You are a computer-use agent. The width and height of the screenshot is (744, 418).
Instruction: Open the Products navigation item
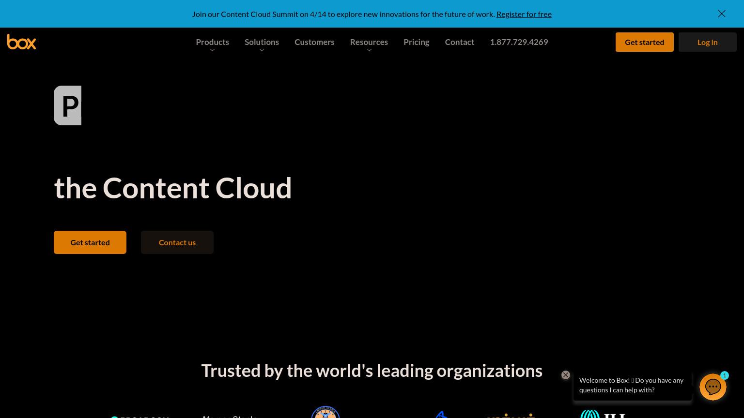click(212, 42)
